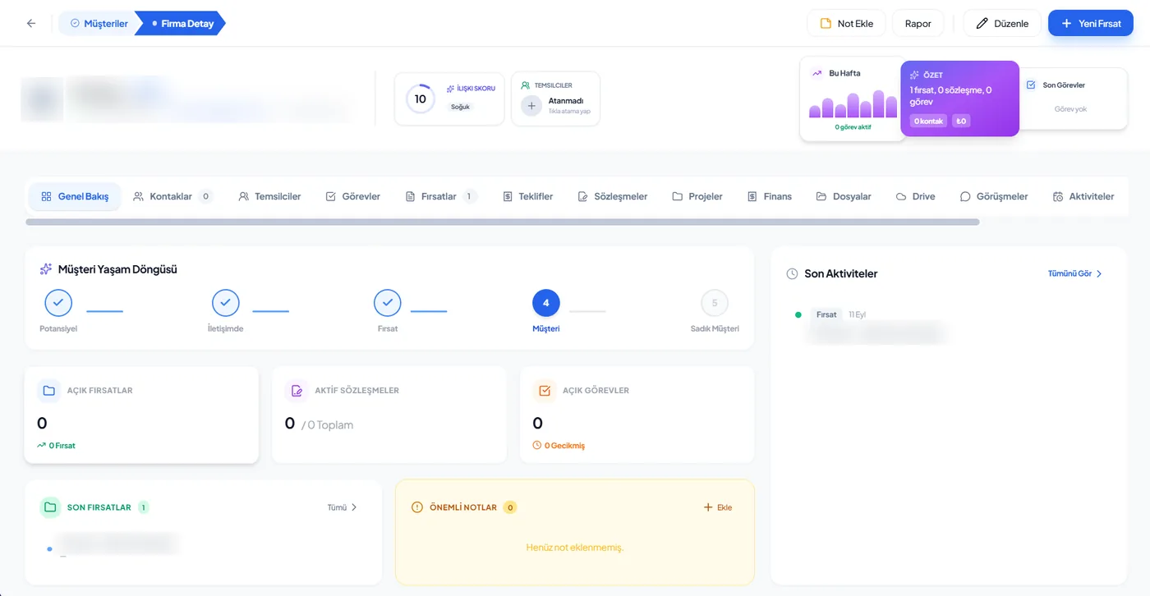Click the relationship score circle showing 10
1150x596 pixels.
click(x=421, y=99)
